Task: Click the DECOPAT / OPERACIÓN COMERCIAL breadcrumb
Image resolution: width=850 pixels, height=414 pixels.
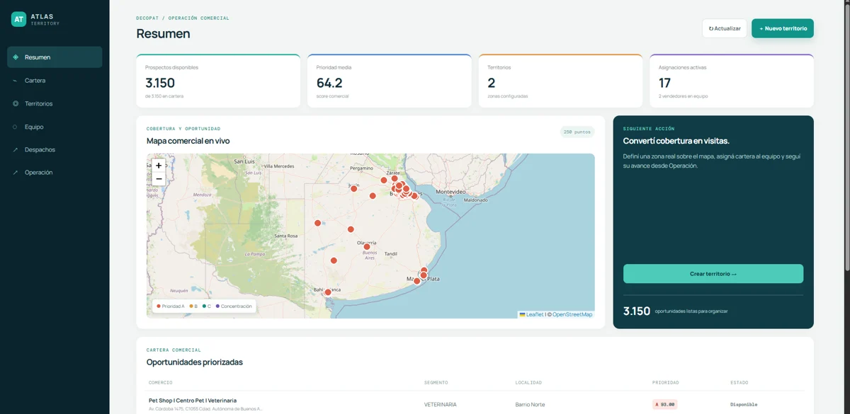Action: 183,18
